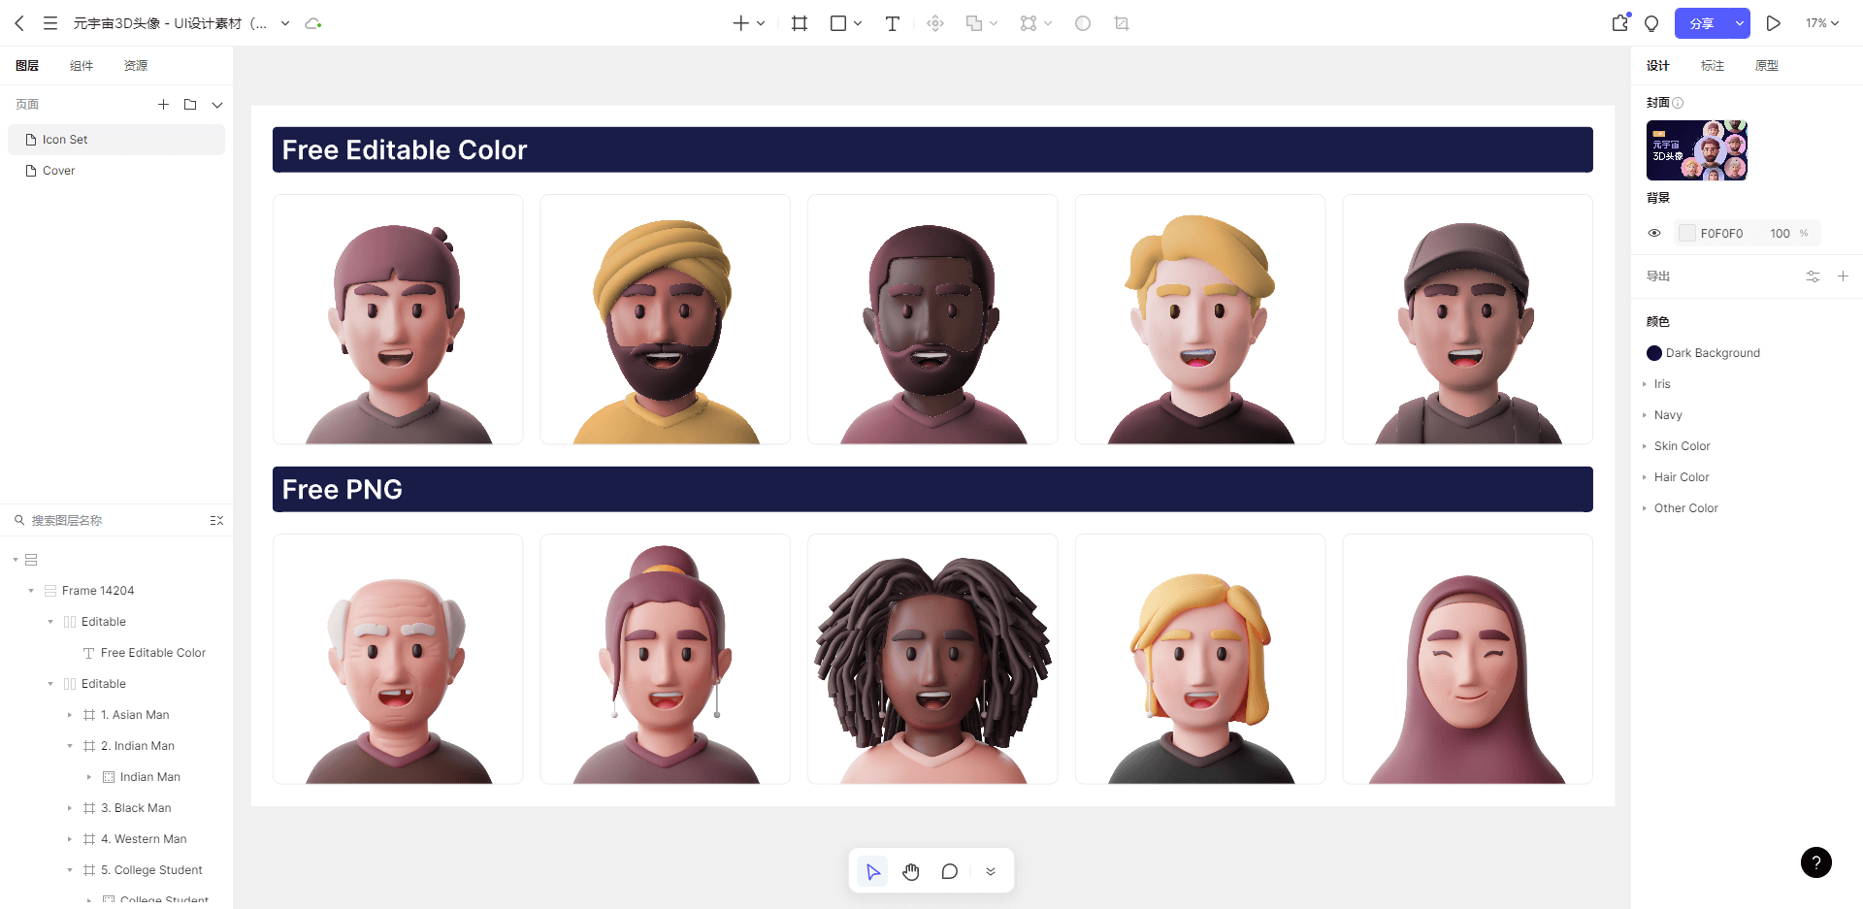
Task: Open the 17% zoom dropdown
Action: [1821, 23]
